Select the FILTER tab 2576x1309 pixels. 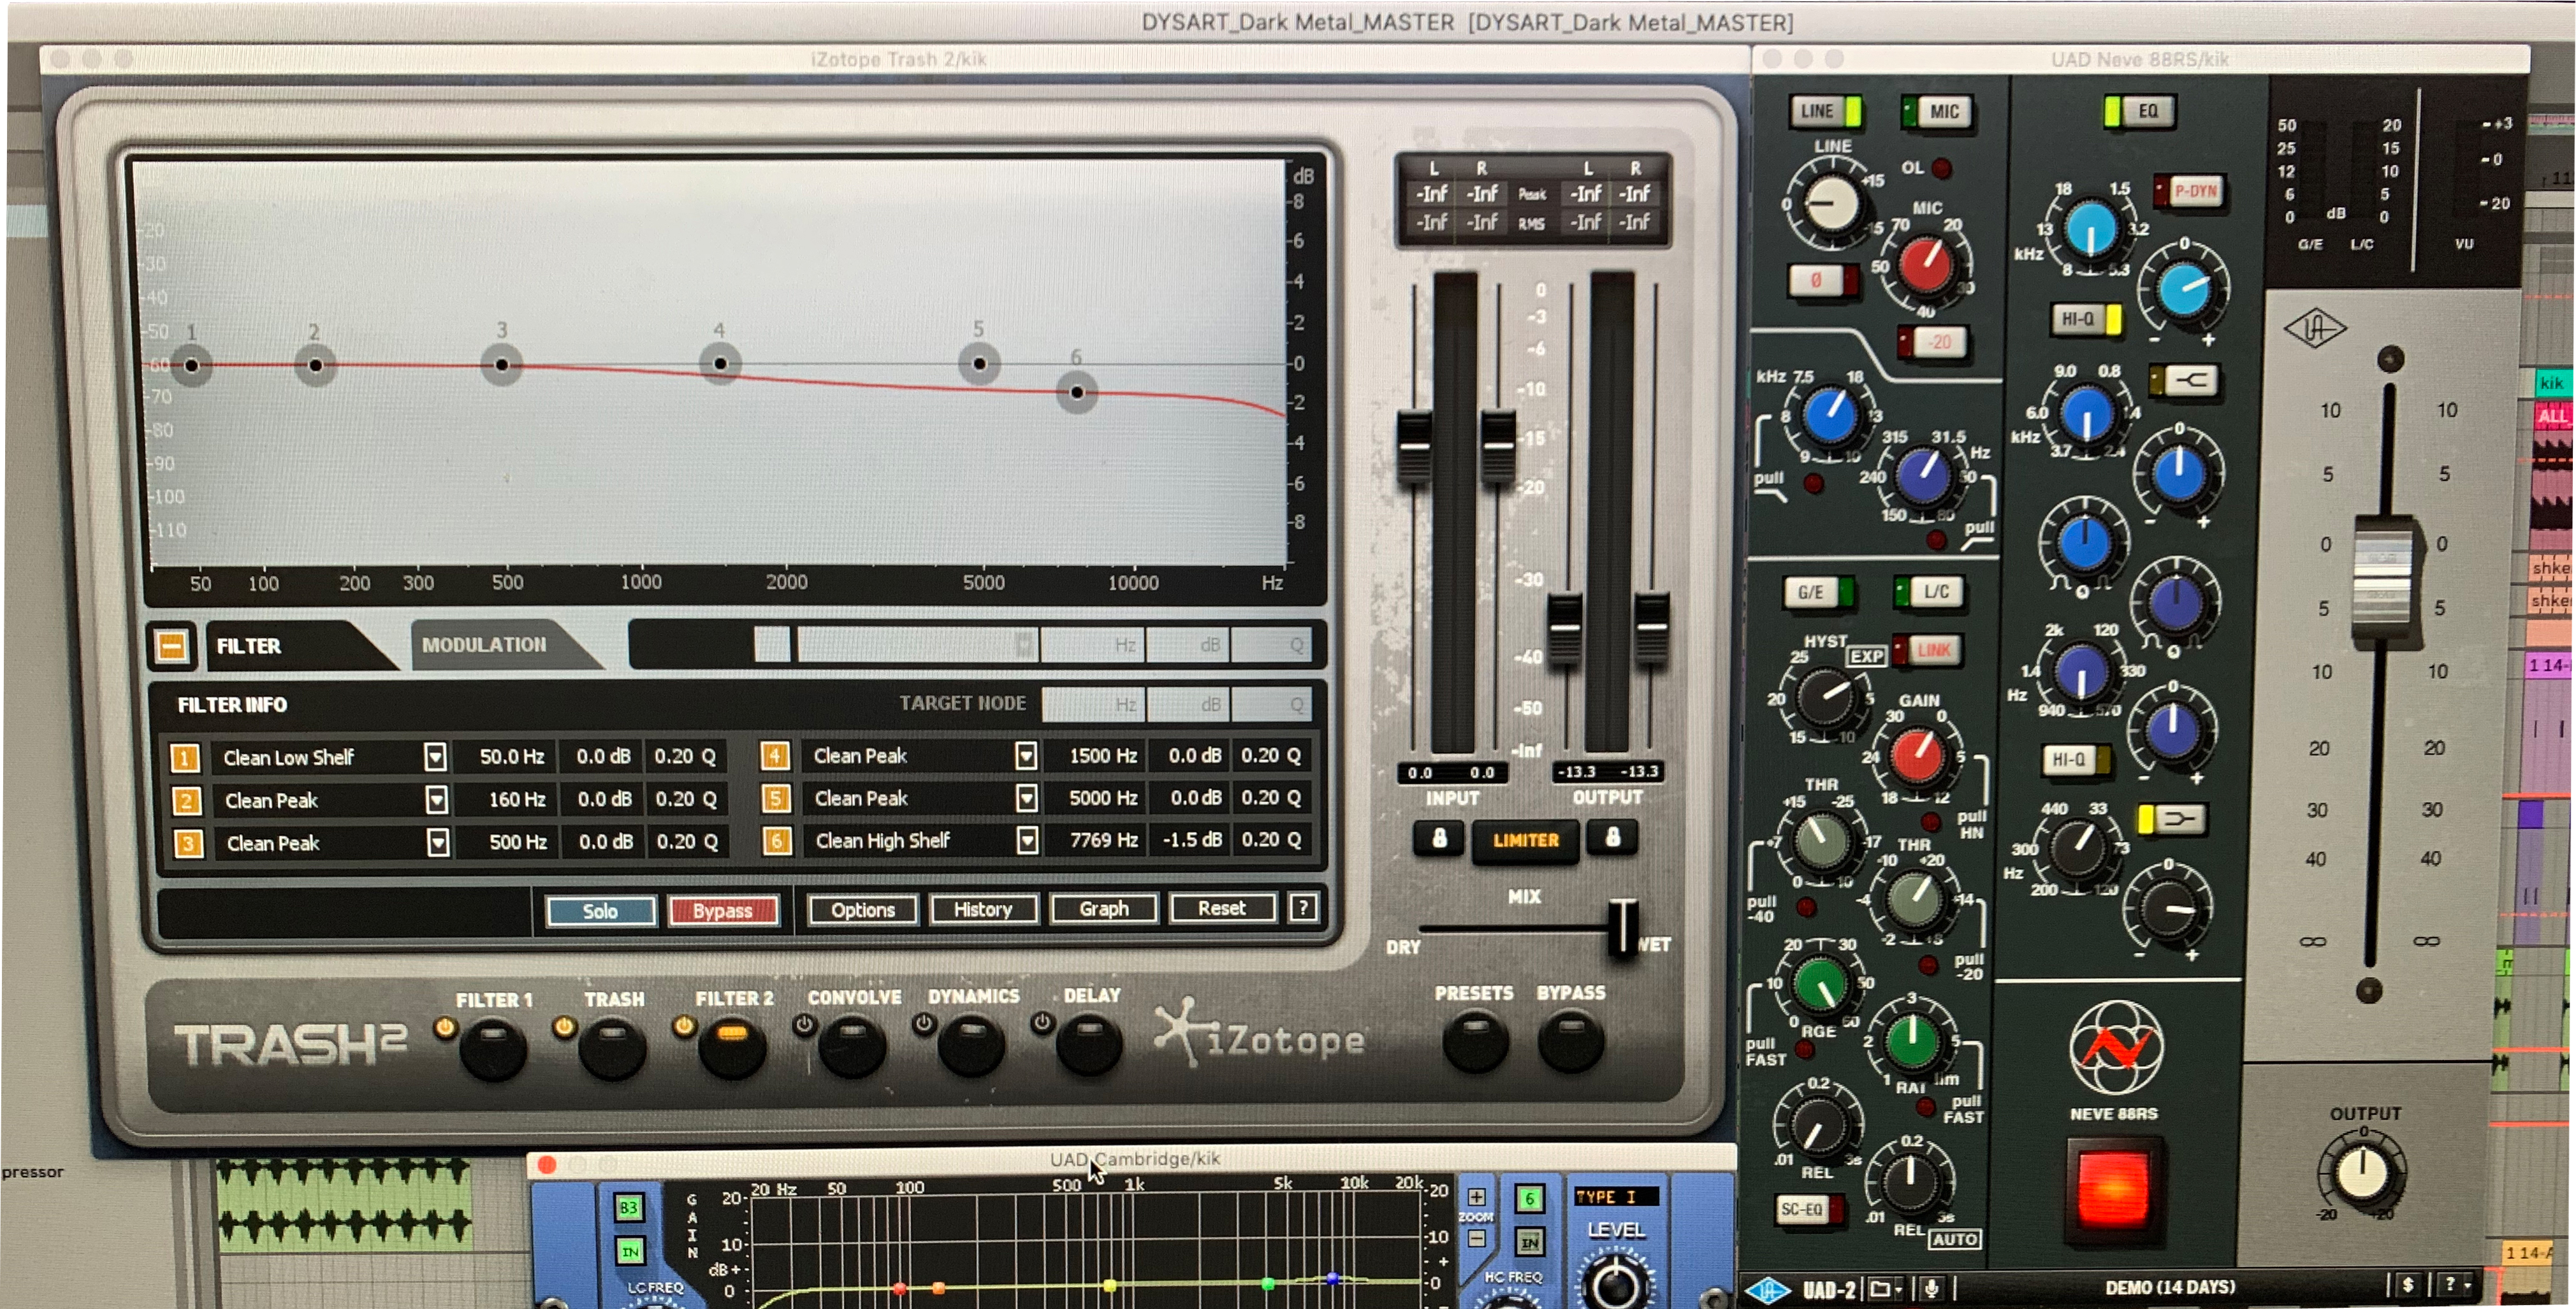click(250, 646)
